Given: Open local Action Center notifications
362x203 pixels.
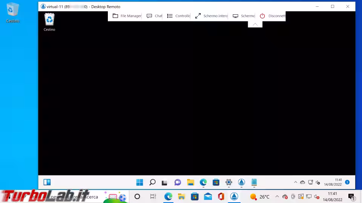Looking at the screenshot, I should pos(351,197).
